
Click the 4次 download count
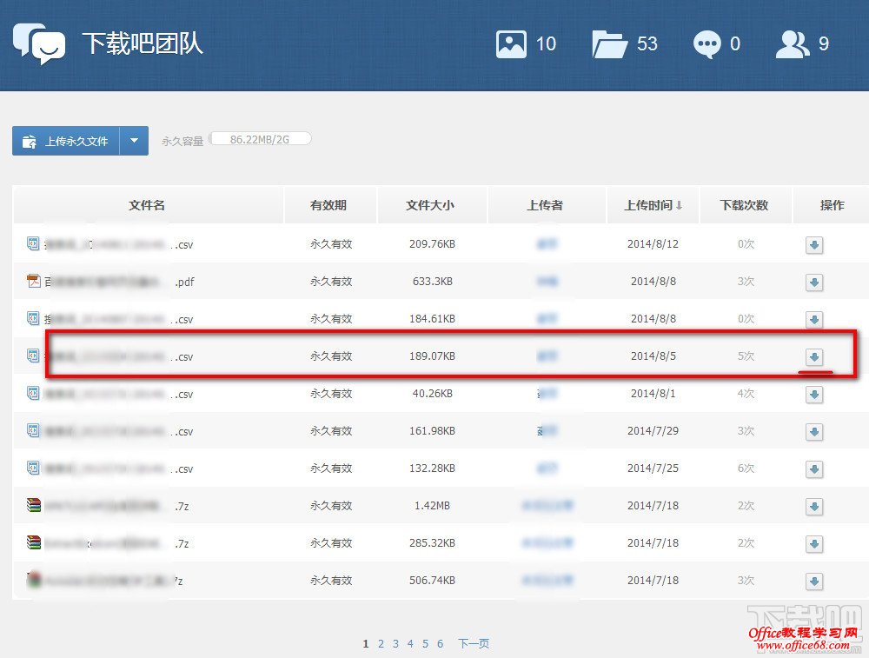point(746,394)
